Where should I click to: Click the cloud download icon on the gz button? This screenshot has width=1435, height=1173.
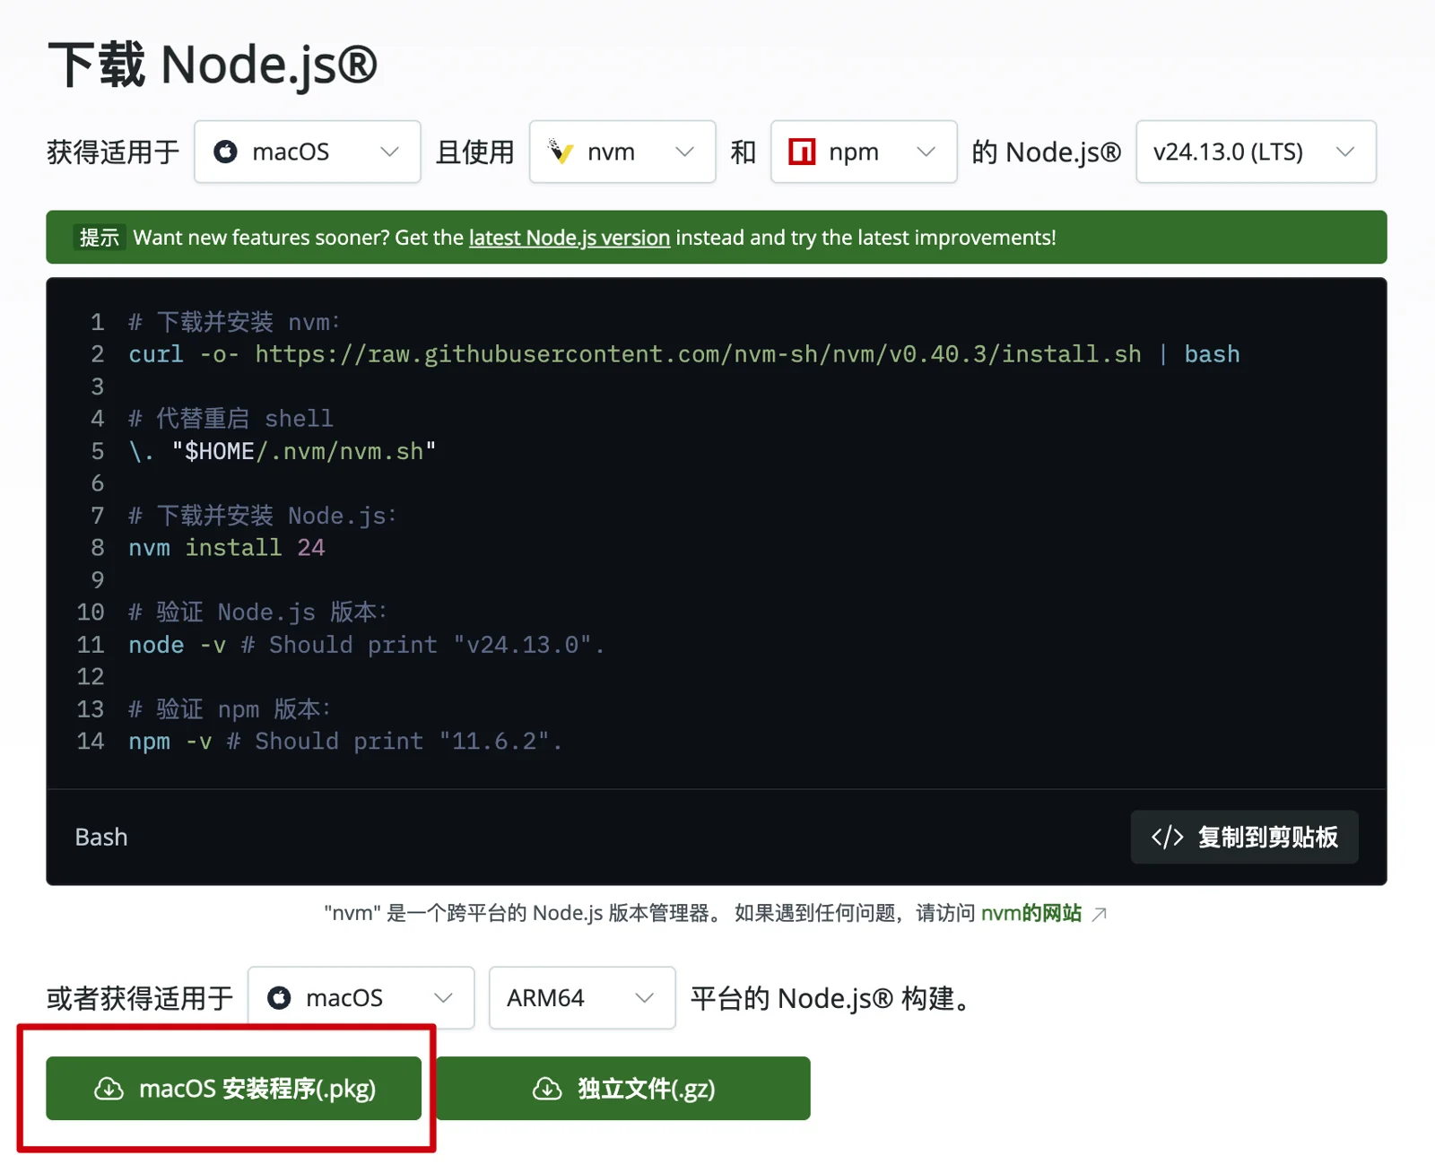pos(547,1089)
